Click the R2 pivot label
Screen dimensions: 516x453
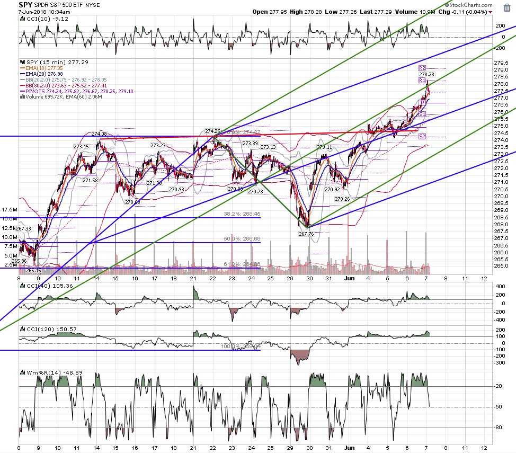coord(422,68)
